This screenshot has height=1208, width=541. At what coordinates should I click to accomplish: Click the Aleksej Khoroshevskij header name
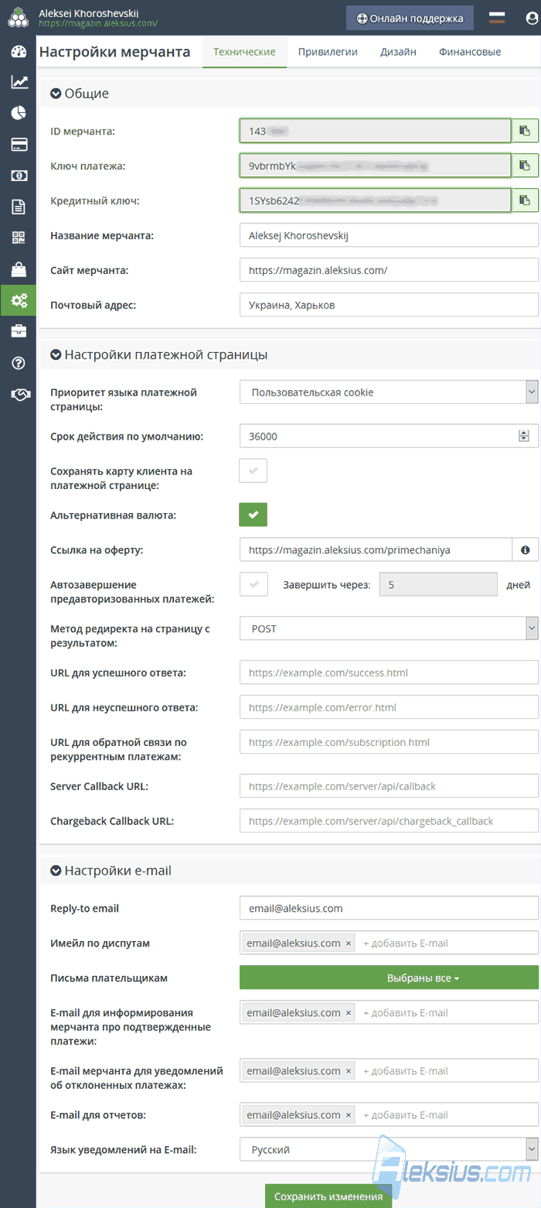click(x=90, y=12)
